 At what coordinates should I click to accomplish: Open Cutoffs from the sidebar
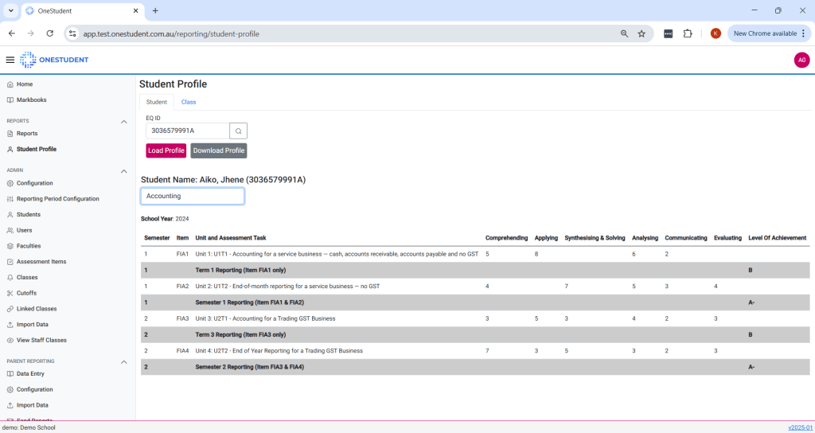point(28,293)
